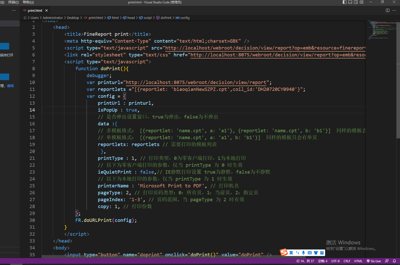Start the Go Live server
This screenshot has height=265, width=400.
tap(374, 261)
